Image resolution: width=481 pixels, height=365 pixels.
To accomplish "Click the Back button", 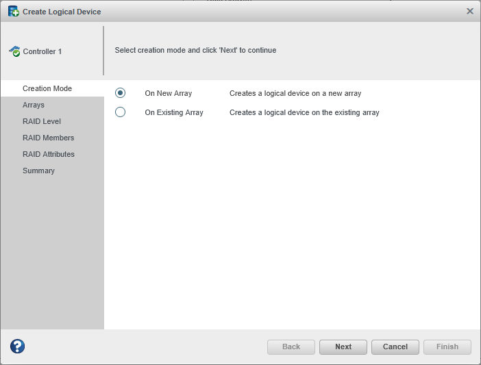I will click(291, 347).
